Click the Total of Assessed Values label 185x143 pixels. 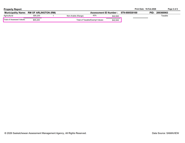point(14,20)
